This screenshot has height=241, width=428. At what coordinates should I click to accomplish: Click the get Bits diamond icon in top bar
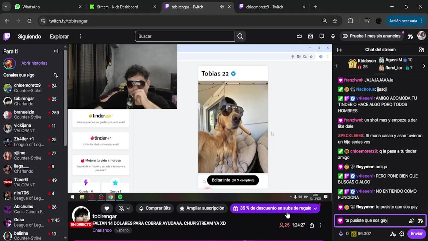click(x=333, y=36)
